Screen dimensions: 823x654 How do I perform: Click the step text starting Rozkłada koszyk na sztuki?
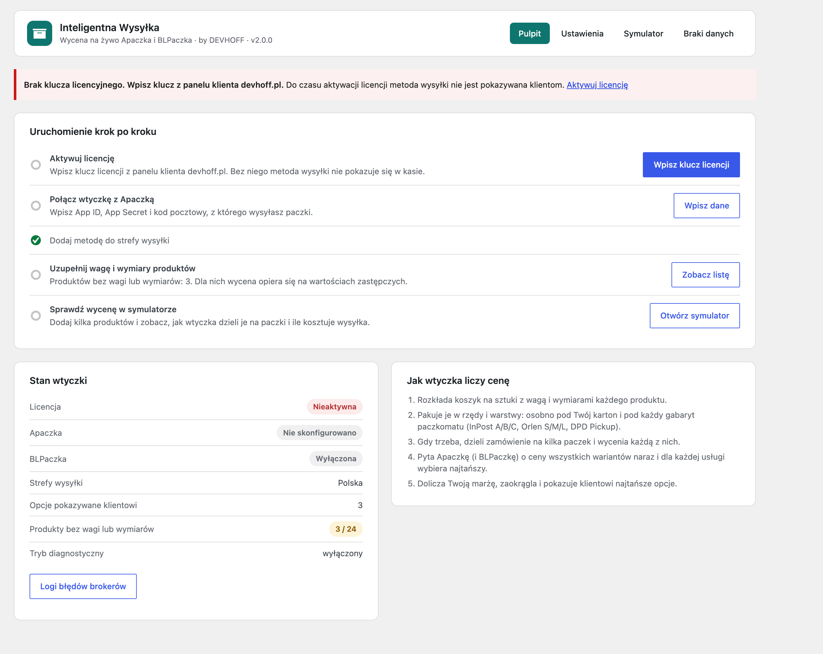(542, 400)
